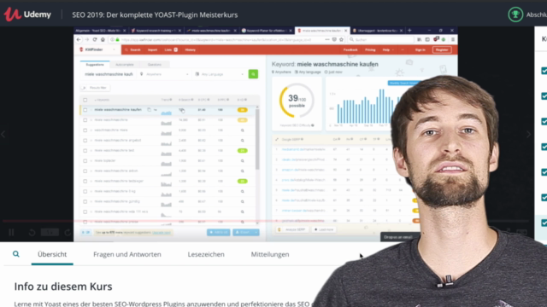Open the Firefox hamburger menu
The image size is (547, 307).
pos(453,40)
